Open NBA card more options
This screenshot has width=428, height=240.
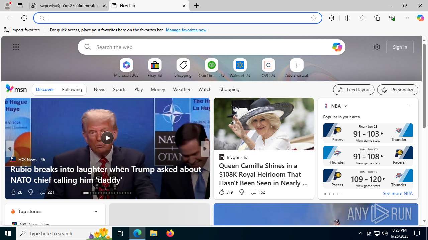pos(408,106)
